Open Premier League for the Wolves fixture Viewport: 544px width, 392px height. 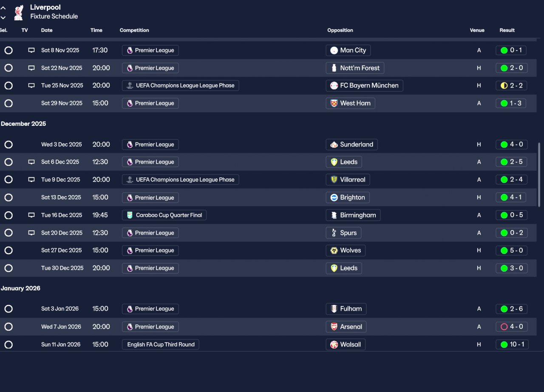click(150, 250)
